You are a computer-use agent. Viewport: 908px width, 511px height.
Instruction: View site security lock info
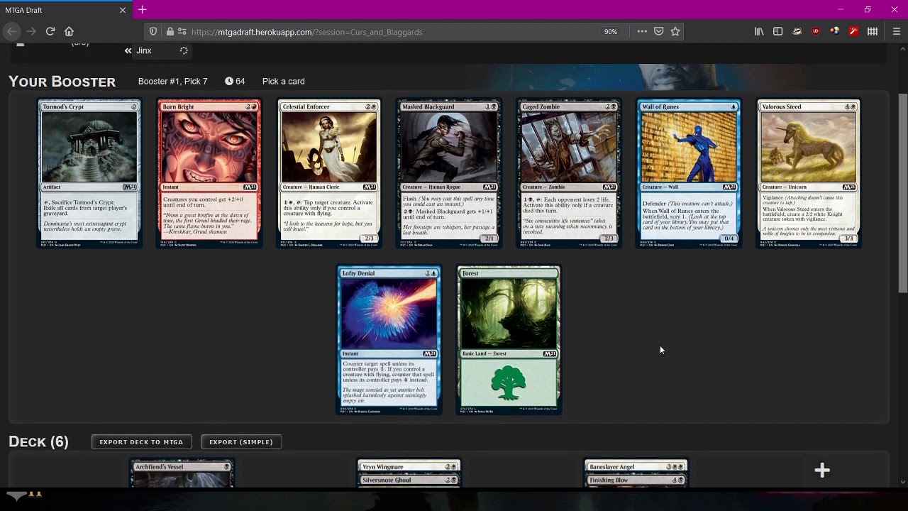[x=170, y=32]
